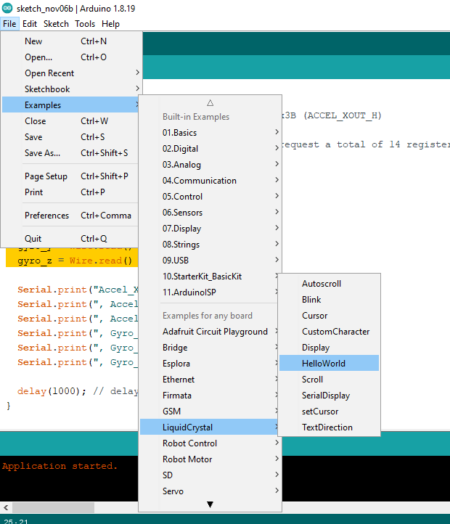This screenshot has height=524, width=450.
Task: Open the Sketch menu
Action: click(56, 24)
